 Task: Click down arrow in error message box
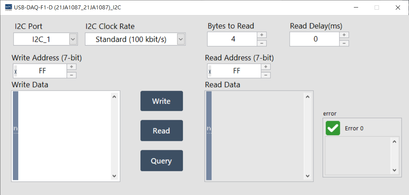394,170
